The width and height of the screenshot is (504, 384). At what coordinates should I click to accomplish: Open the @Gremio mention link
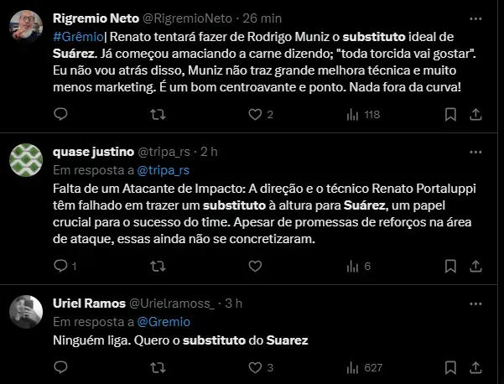point(162,321)
